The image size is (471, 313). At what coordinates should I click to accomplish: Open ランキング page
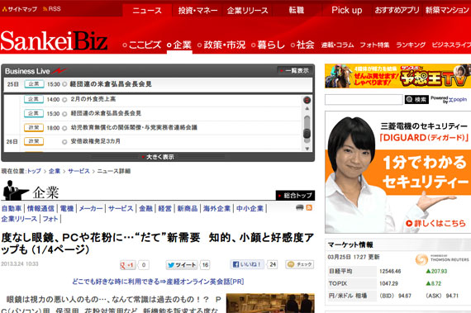(411, 45)
